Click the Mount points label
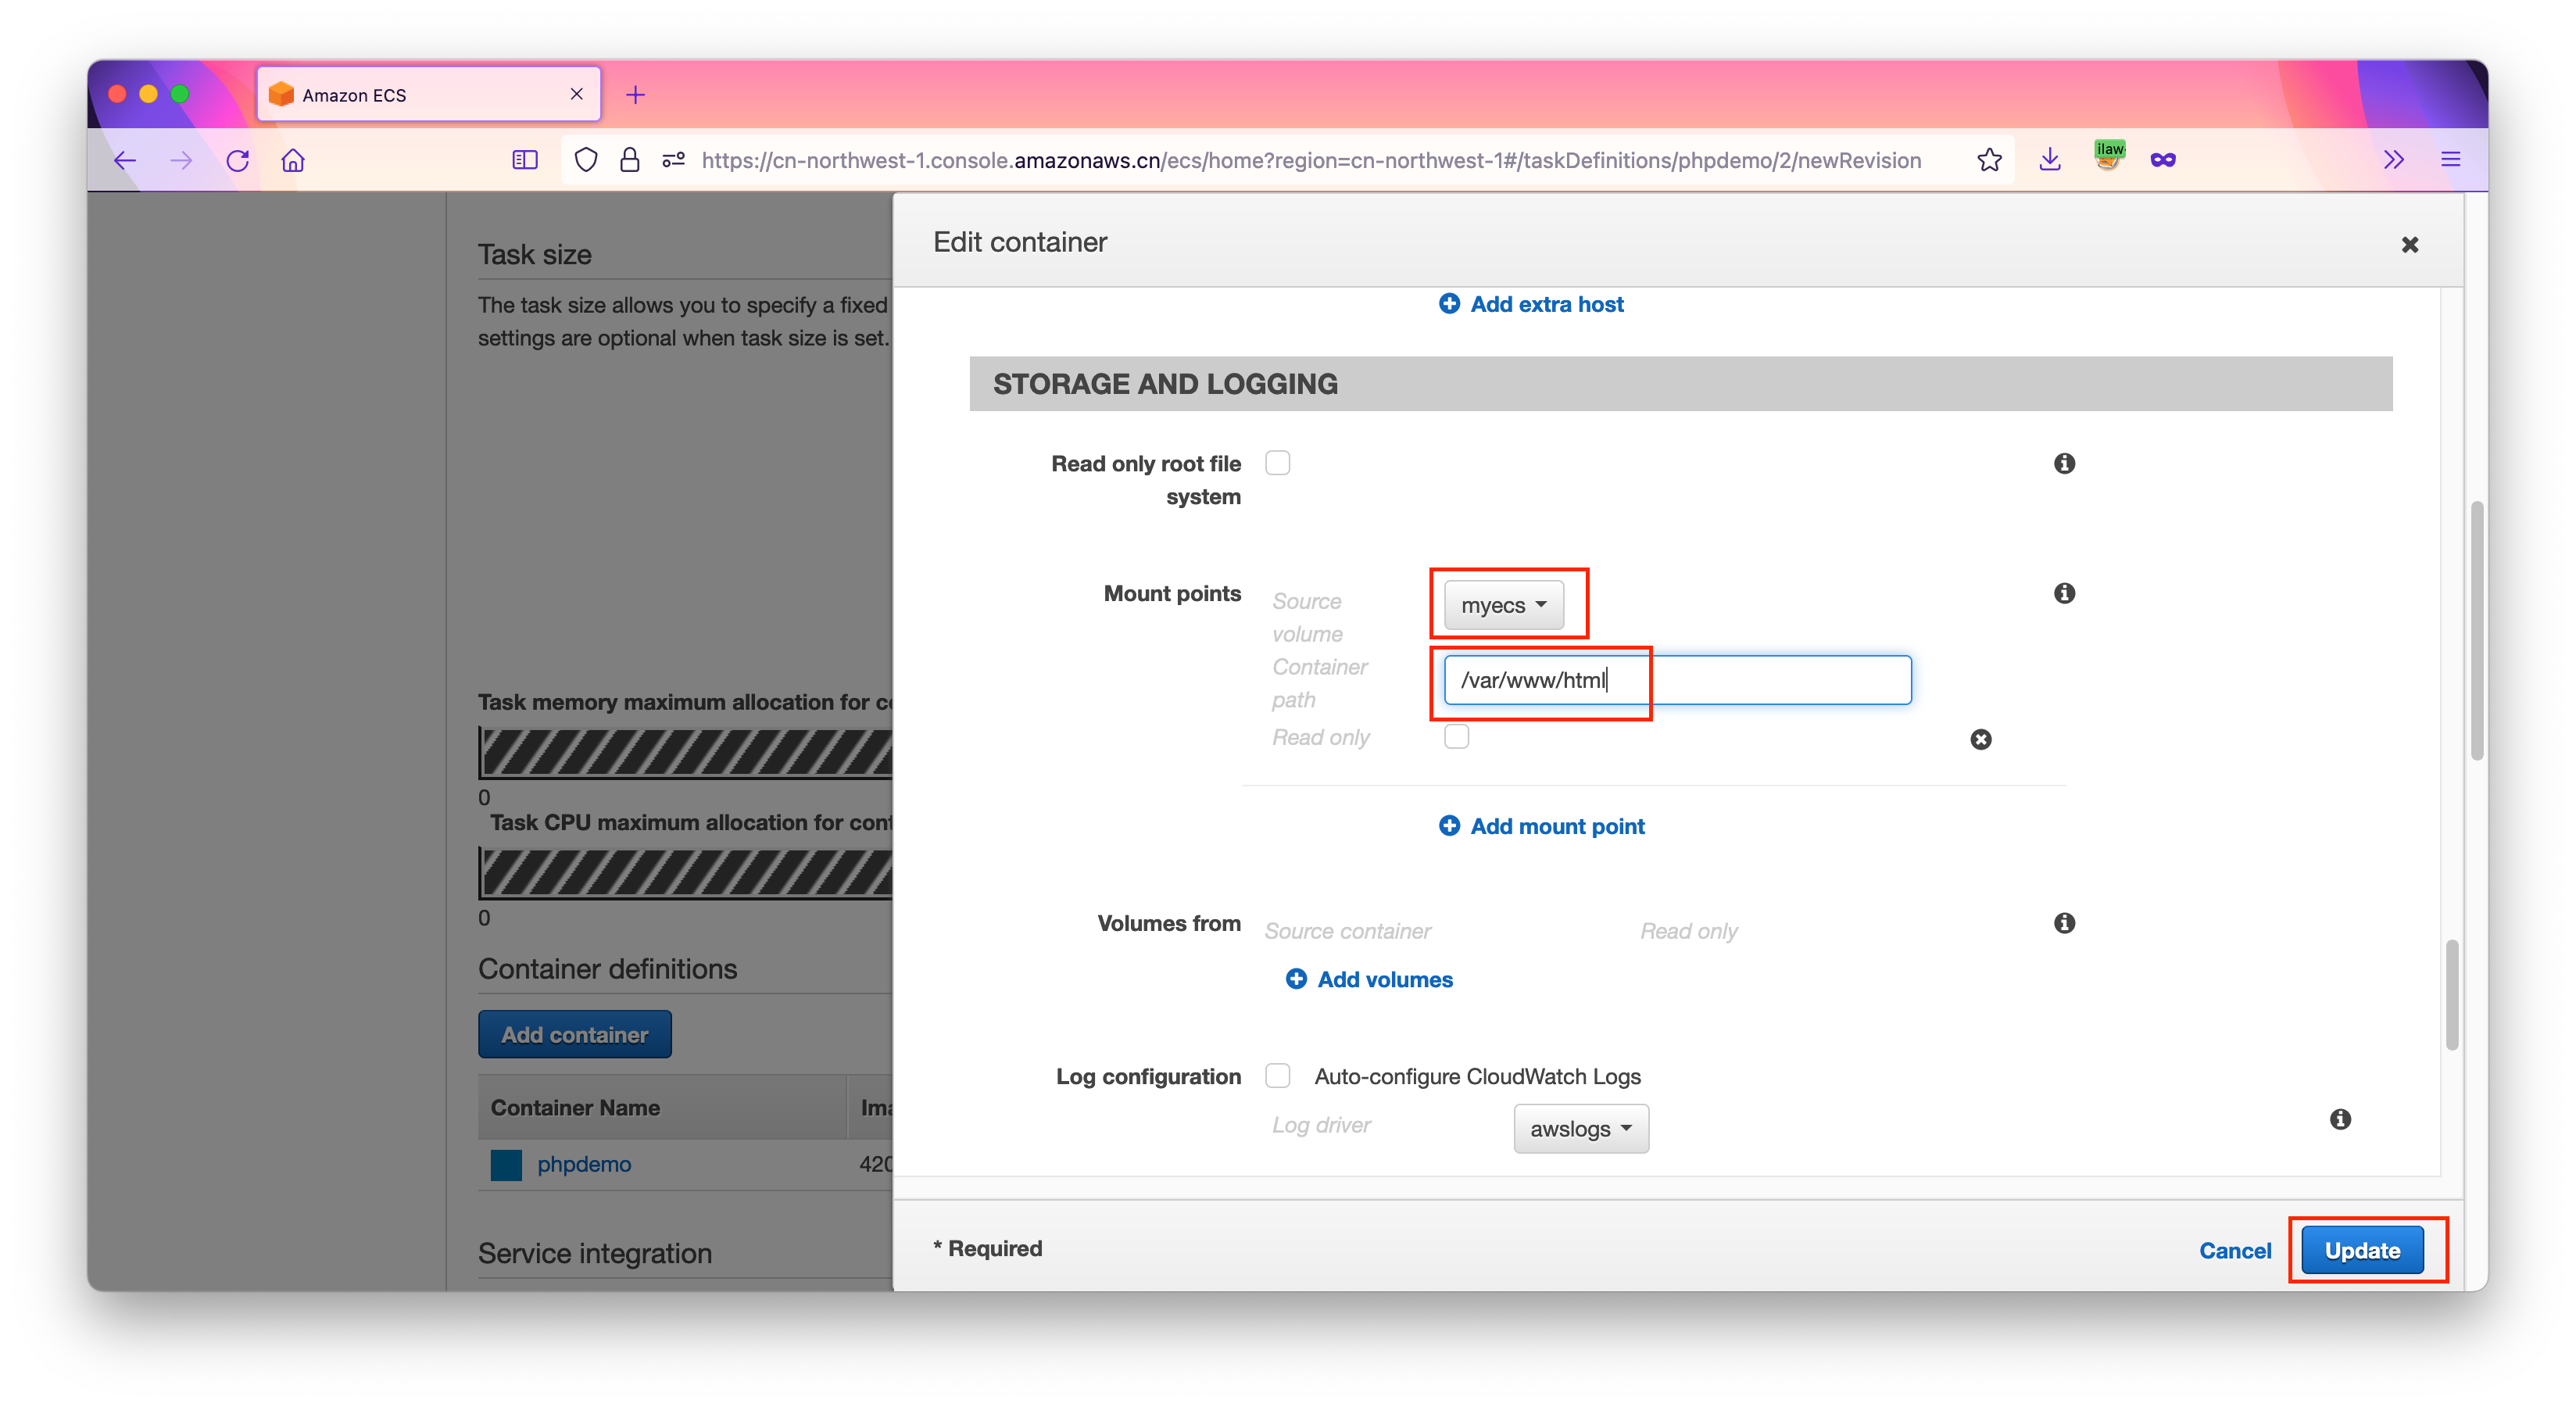 click(1172, 593)
